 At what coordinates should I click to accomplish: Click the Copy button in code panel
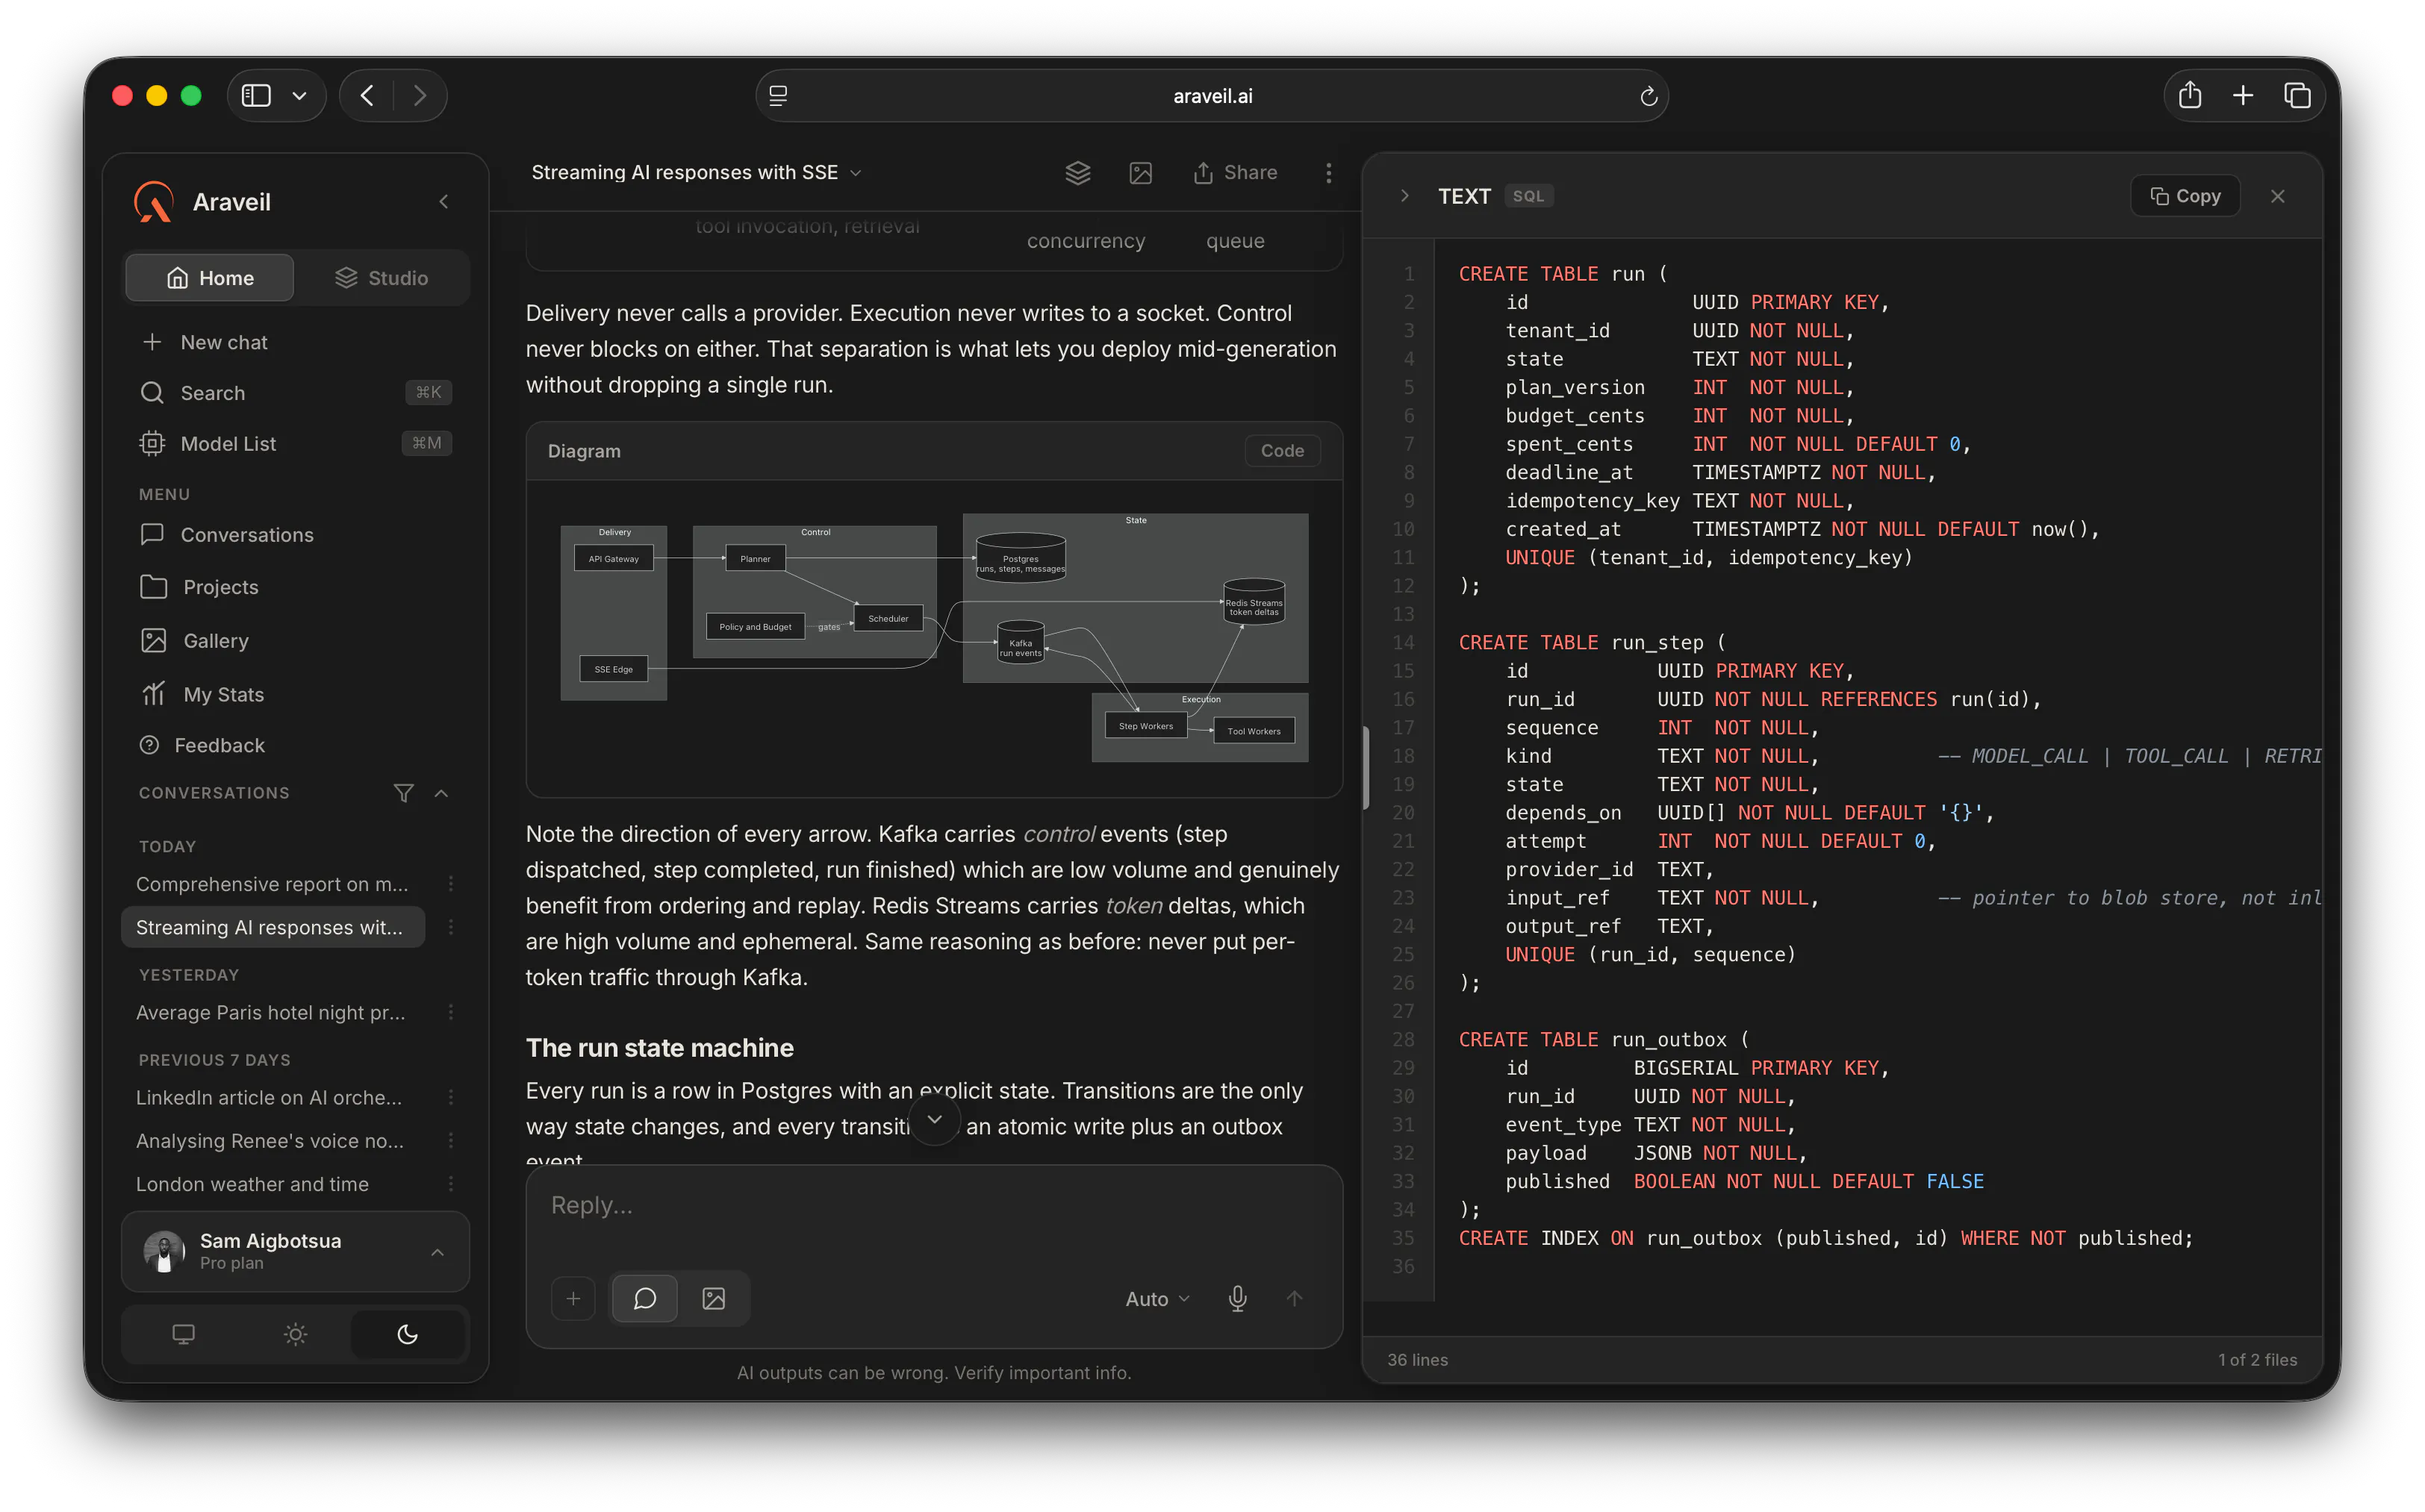pyautogui.click(x=2185, y=196)
